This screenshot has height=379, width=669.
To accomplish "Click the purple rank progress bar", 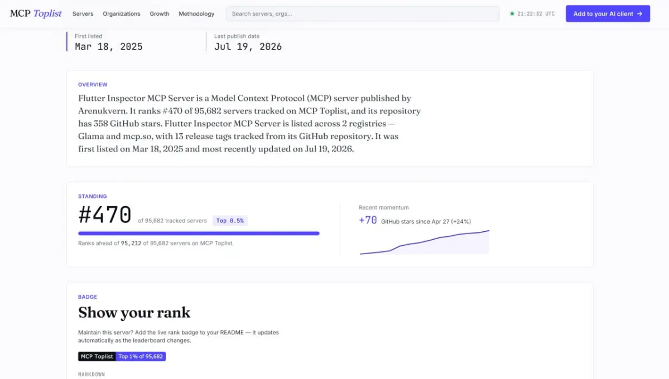I will click(199, 233).
